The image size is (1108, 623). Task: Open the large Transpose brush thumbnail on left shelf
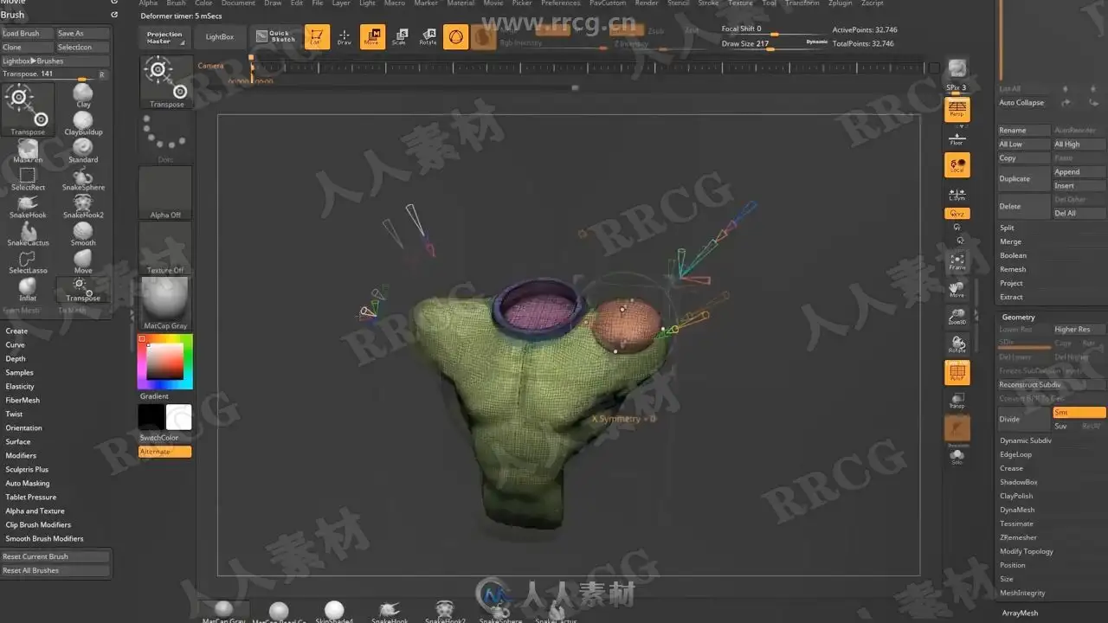click(166, 82)
